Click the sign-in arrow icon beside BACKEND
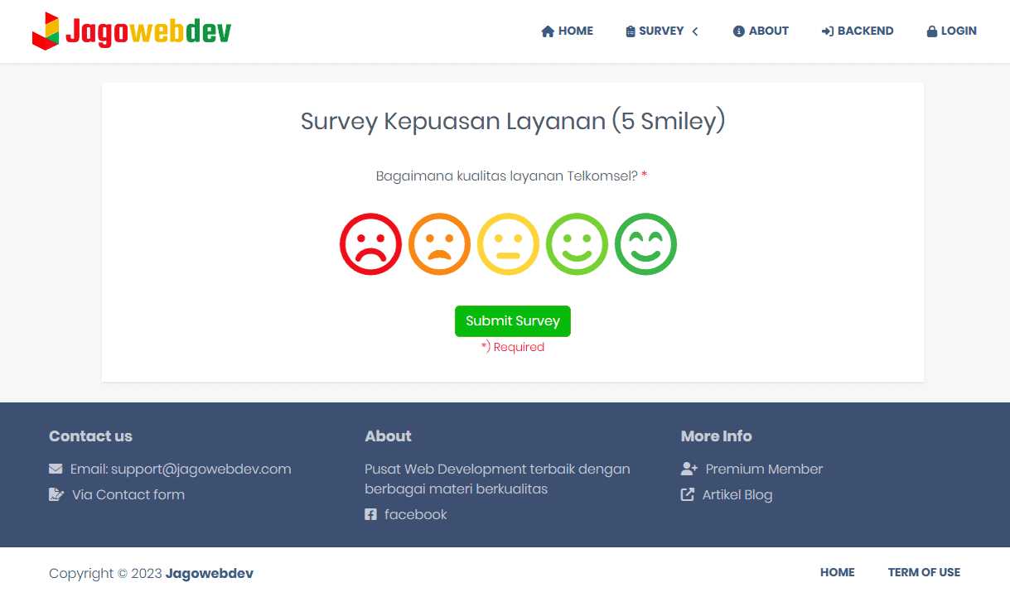Image resolution: width=1010 pixels, height=597 pixels. pyautogui.click(x=827, y=31)
